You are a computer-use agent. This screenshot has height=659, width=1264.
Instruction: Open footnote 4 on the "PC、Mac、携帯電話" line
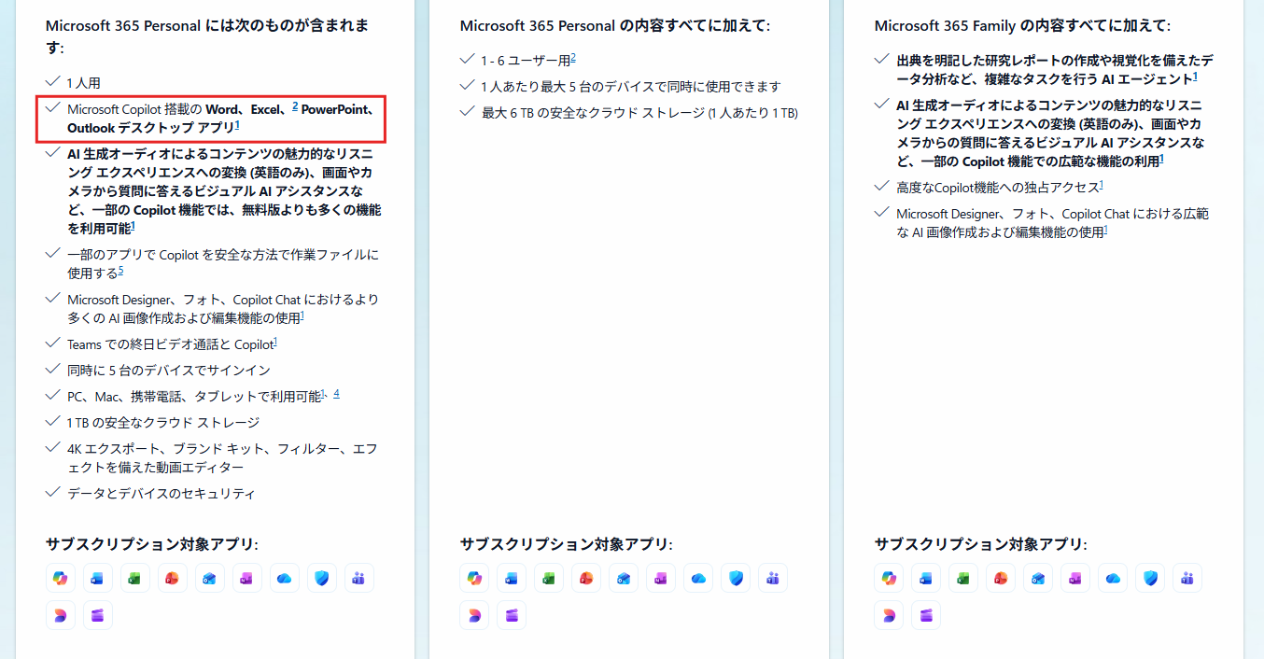[336, 393]
